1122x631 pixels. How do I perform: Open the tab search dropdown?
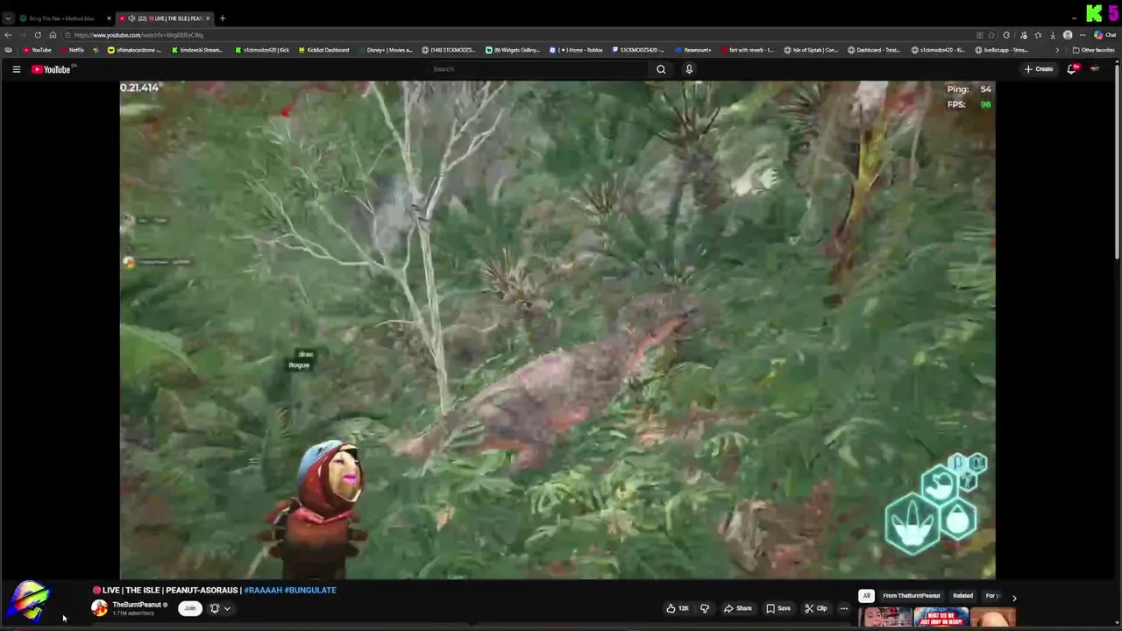tap(8, 18)
